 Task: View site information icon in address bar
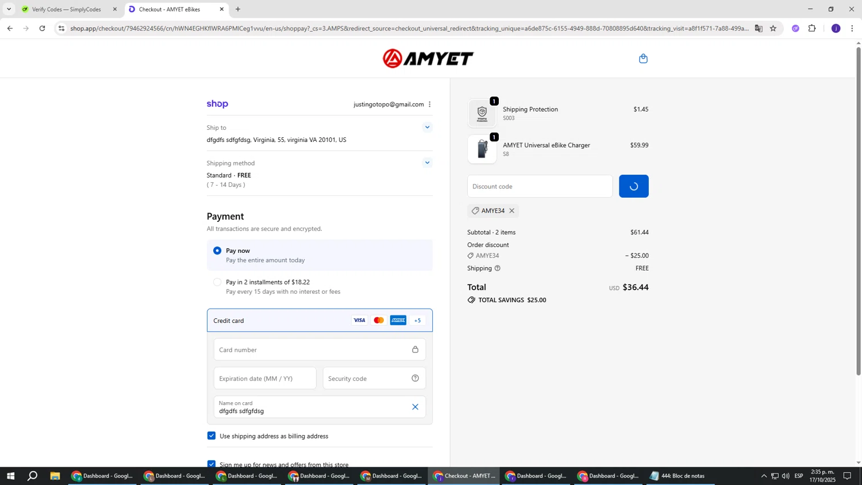[x=61, y=28]
